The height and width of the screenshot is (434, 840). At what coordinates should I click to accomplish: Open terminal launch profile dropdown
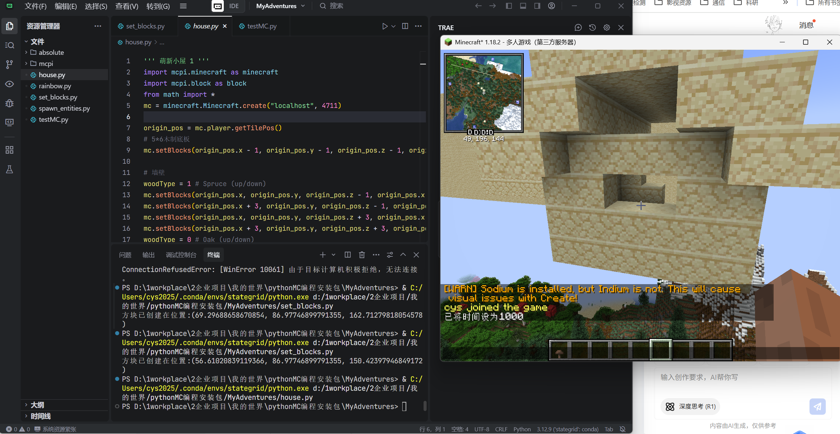[333, 255]
